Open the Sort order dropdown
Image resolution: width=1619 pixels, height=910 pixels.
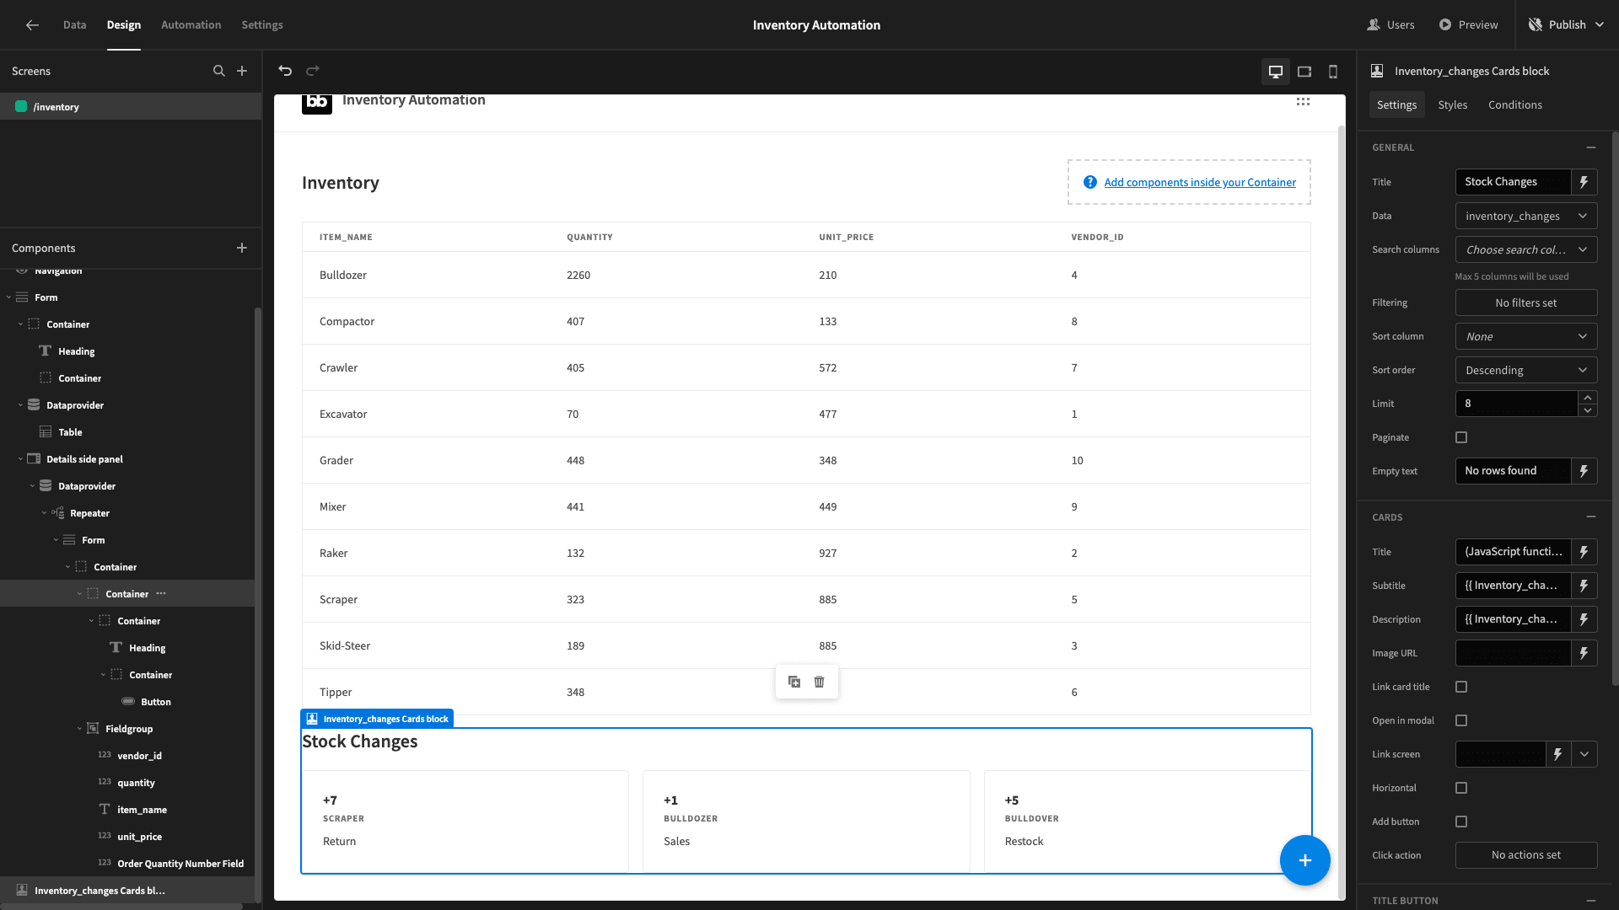click(1526, 370)
